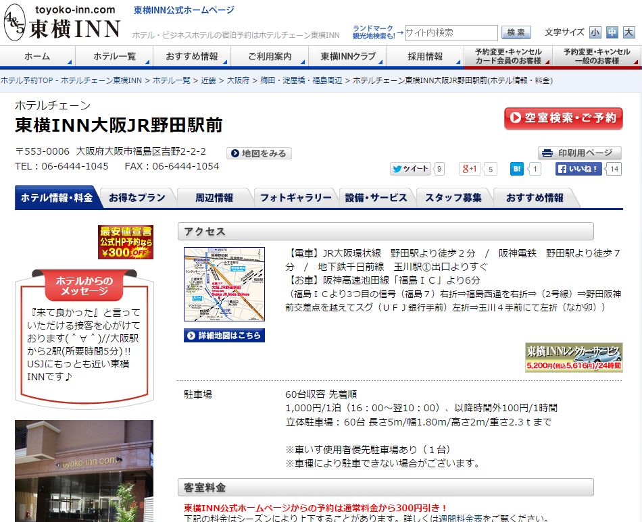
Task: Click breadcrumb link 梅田・淀屋橋・福島周辺
Action: tap(301, 80)
